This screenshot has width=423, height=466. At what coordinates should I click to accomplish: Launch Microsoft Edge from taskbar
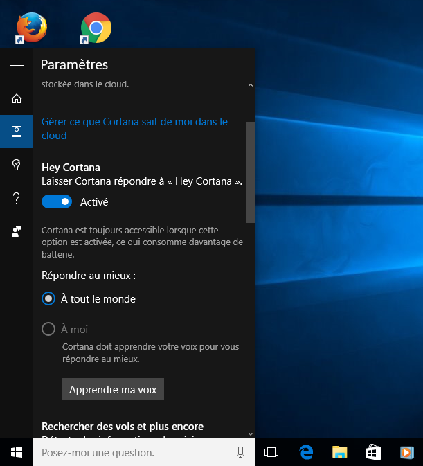pos(306,452)
